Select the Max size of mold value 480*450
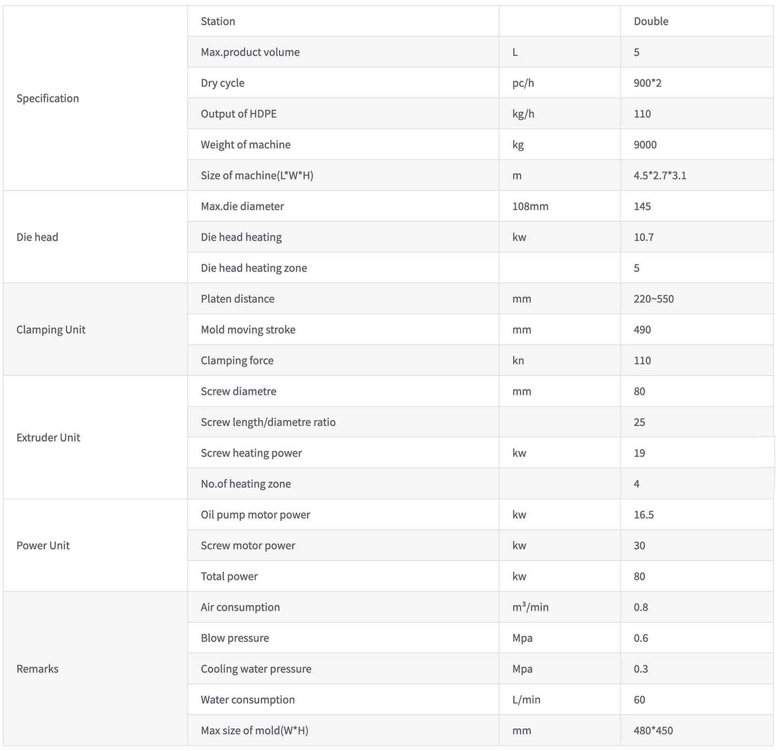The height and width of the screenshot is (751, 776). (653, 730)
